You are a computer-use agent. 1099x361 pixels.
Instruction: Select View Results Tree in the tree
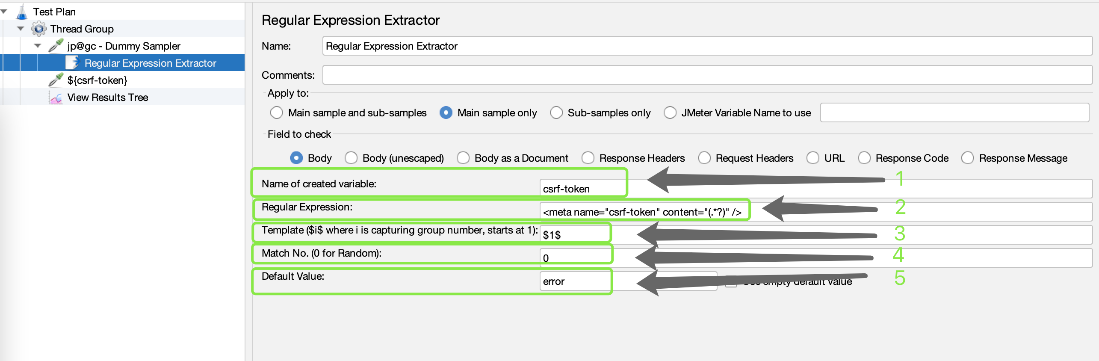[x=108, y=98]
